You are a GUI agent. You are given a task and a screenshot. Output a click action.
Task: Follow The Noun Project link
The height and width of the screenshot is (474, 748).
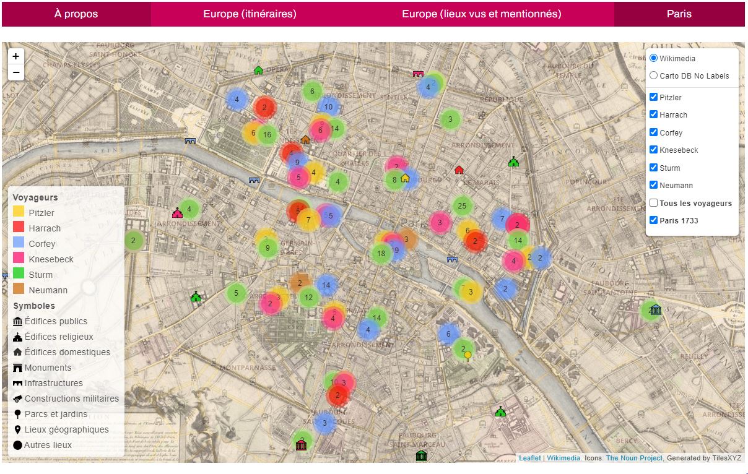click(634, 458)
